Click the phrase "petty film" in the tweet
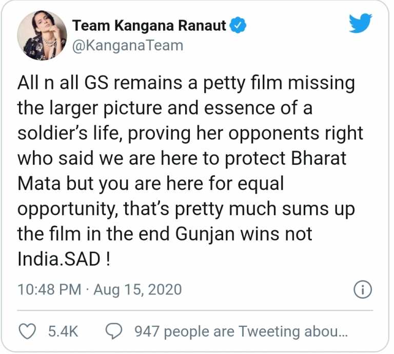Image resolution: width=394 pixels, height=354 pixels. click(x=243, y=84)
